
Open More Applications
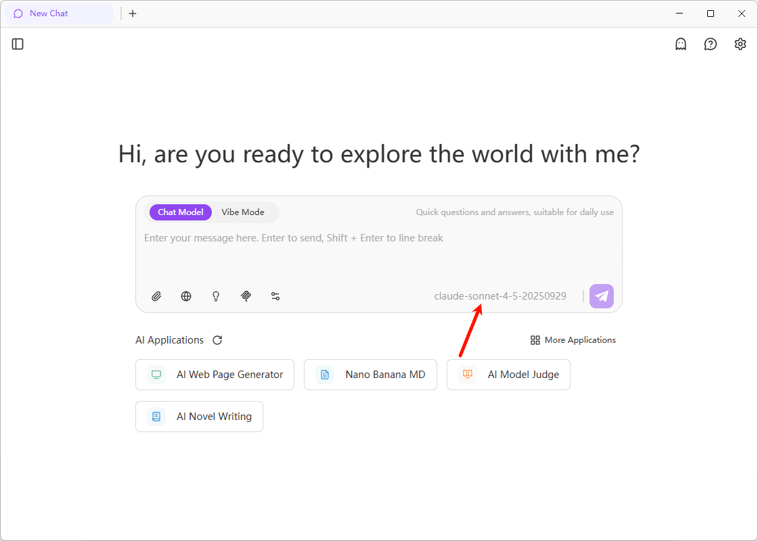[x=573, y=340]
